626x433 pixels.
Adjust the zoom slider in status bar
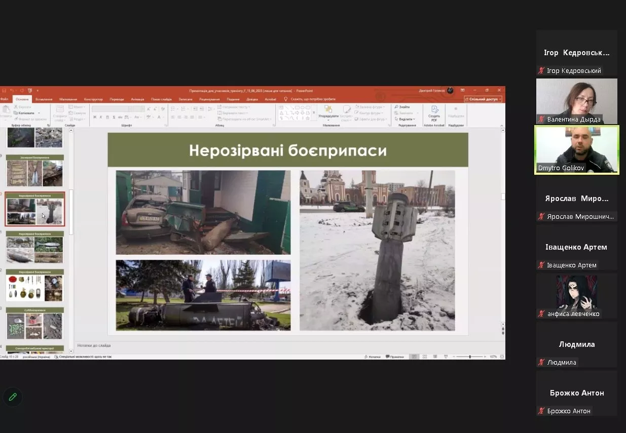point(470,357)
